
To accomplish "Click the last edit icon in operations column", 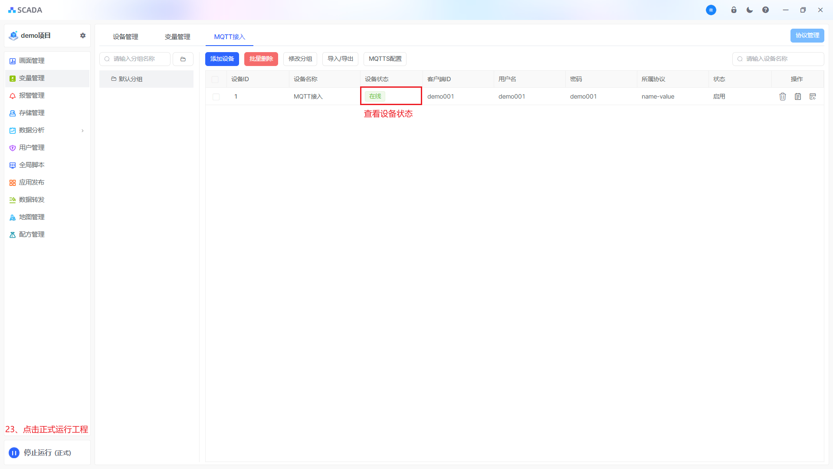I will [x=813, y=96].
